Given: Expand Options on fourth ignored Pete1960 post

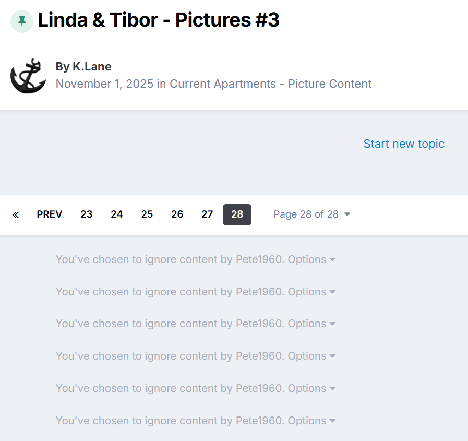Looking at the screenshot, I should pyautogui.click(x=311, y=356).
